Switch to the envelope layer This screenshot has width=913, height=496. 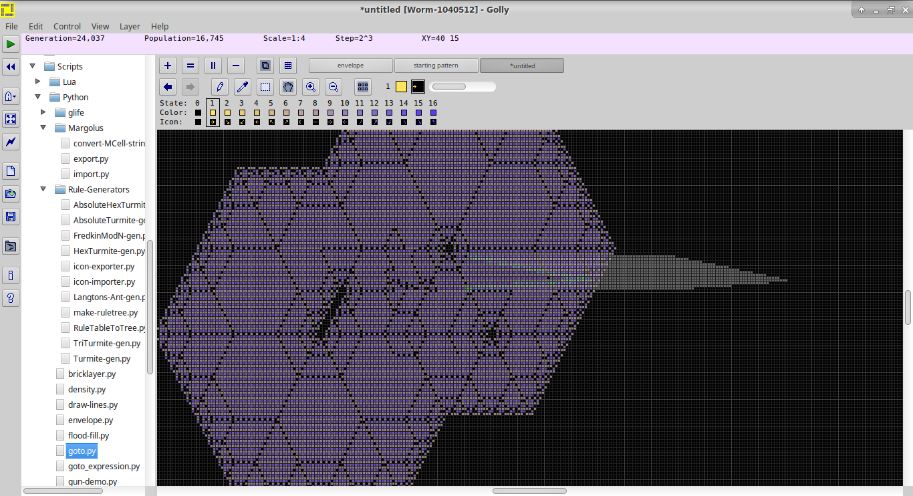pyautogui.click(x=350, y=66)
